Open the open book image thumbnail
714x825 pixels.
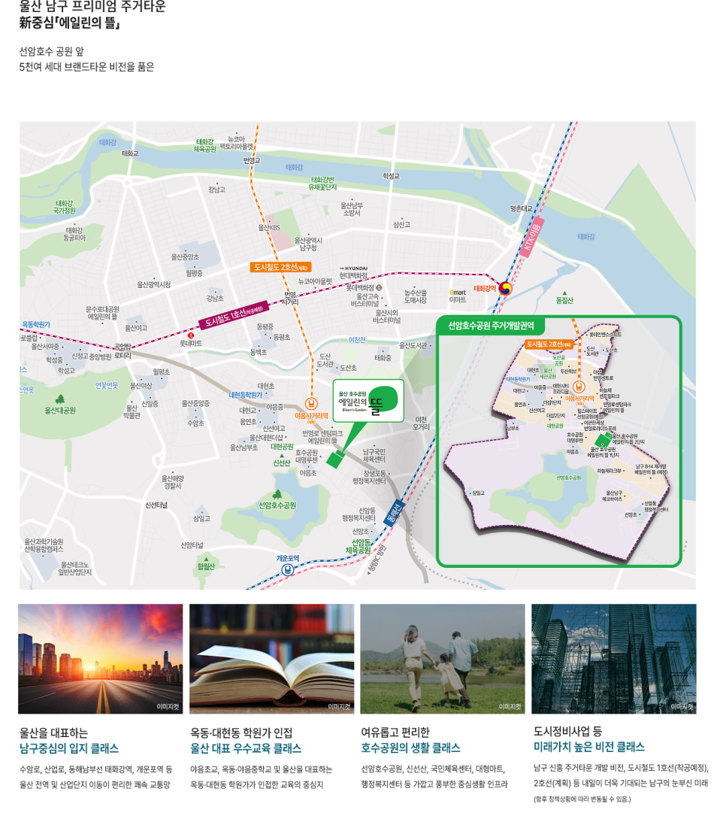tap(272, 659)
